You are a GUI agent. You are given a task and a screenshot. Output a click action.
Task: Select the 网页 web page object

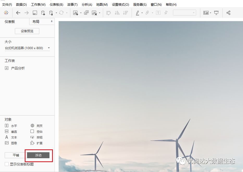pos(36,126)
